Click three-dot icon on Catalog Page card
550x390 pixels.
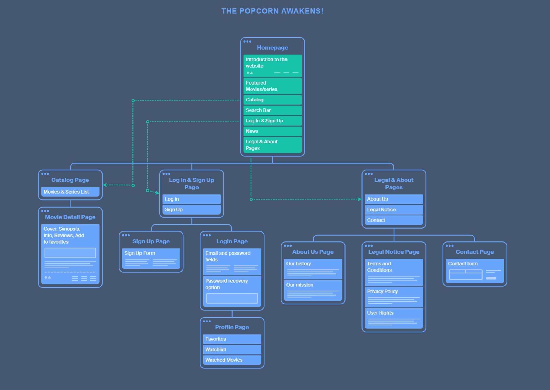coord(45,174)
